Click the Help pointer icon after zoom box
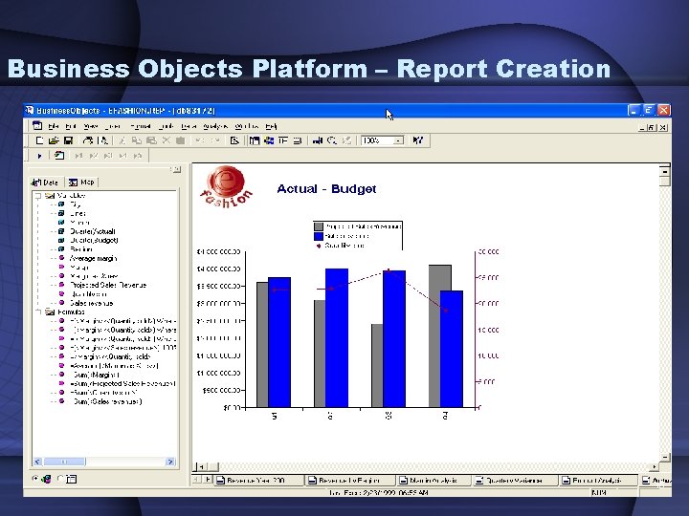The height and width of the screenshot is (516, 689). coord(418,140)
